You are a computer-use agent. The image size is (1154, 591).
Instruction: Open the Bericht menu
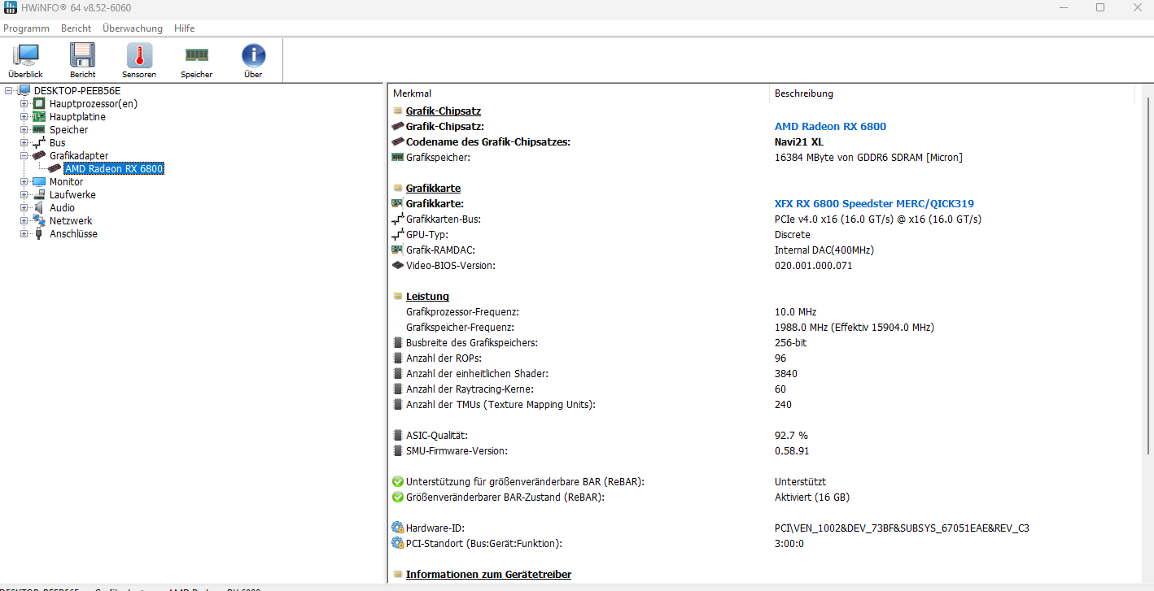coord(76,28)
